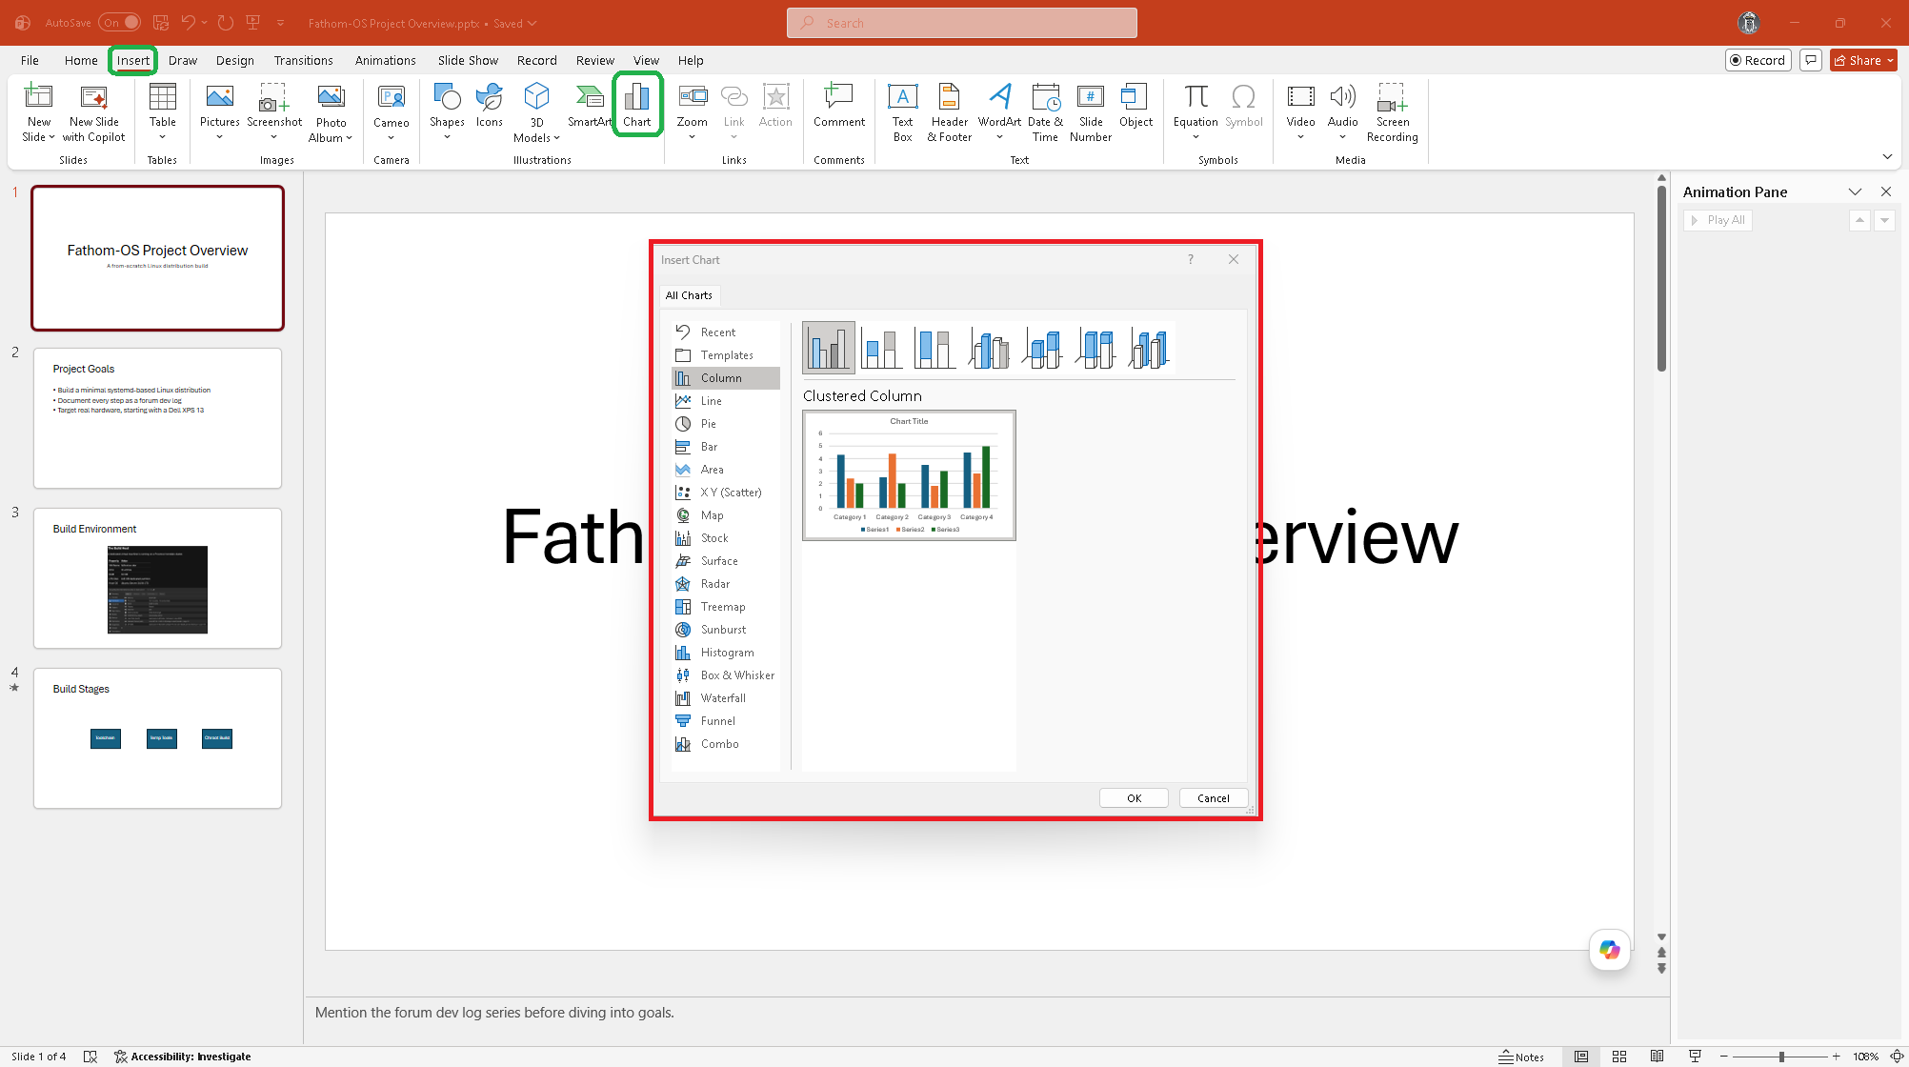The height and width of the screenshot is (1067, 1909).
Task: Open the Screenshot dropdown
Action: 273,137
